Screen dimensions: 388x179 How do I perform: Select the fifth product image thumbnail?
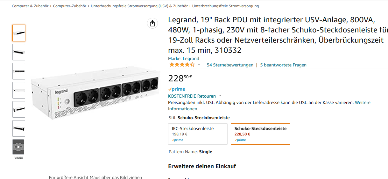tap(19, 109)
